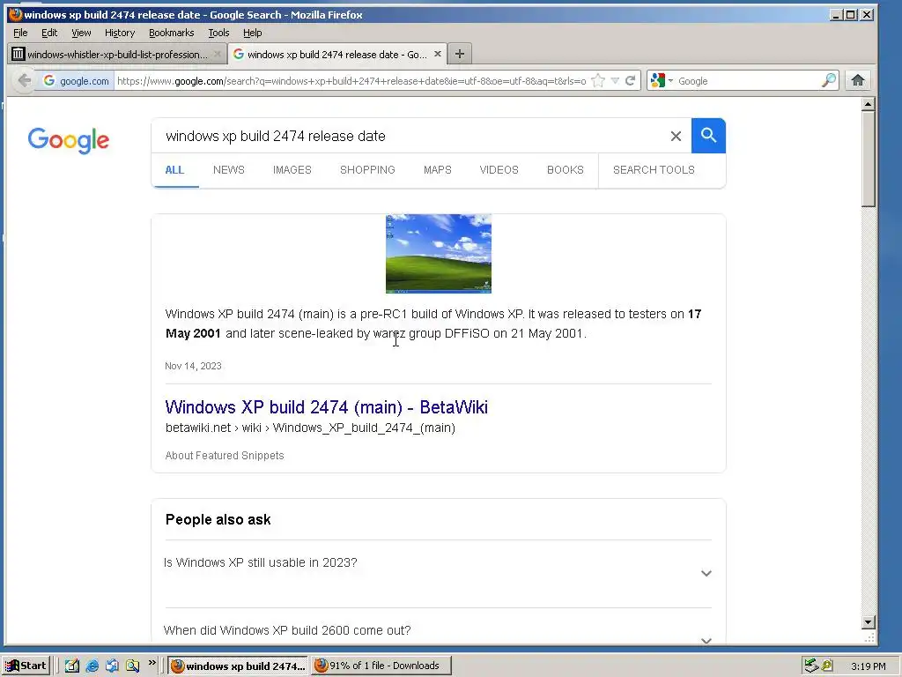The height and width of the screenshot is (677, 902).
Task: Launch Internet Explorer from quick launch
Action: (x=92, y=666)
